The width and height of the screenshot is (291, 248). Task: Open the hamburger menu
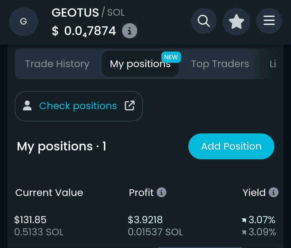coord(269,21)
